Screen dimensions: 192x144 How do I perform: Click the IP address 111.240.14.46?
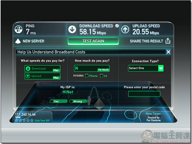[x=25, y=114]
